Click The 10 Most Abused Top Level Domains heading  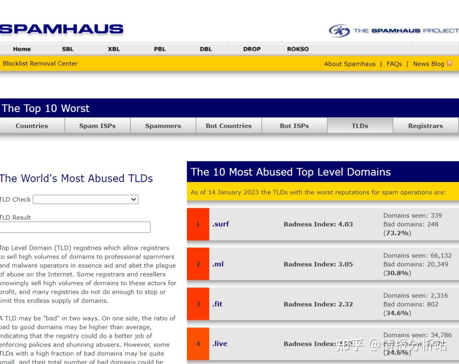point(290,172)
